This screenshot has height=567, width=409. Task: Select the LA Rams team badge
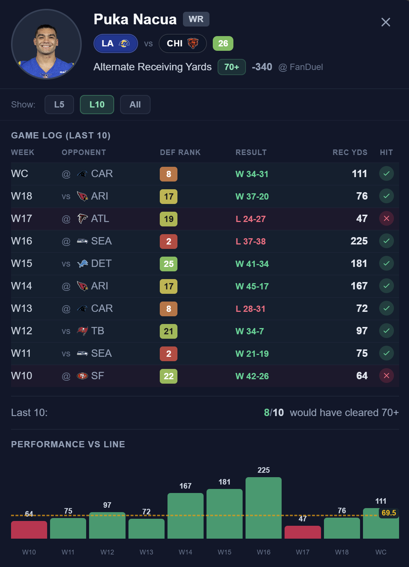tap(116, 43)
